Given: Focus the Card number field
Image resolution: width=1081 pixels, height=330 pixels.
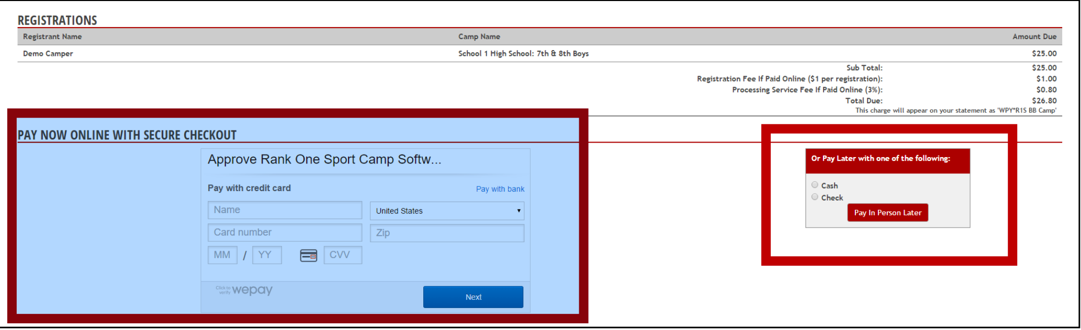Looking at the screenshot, I should point(285,232).
